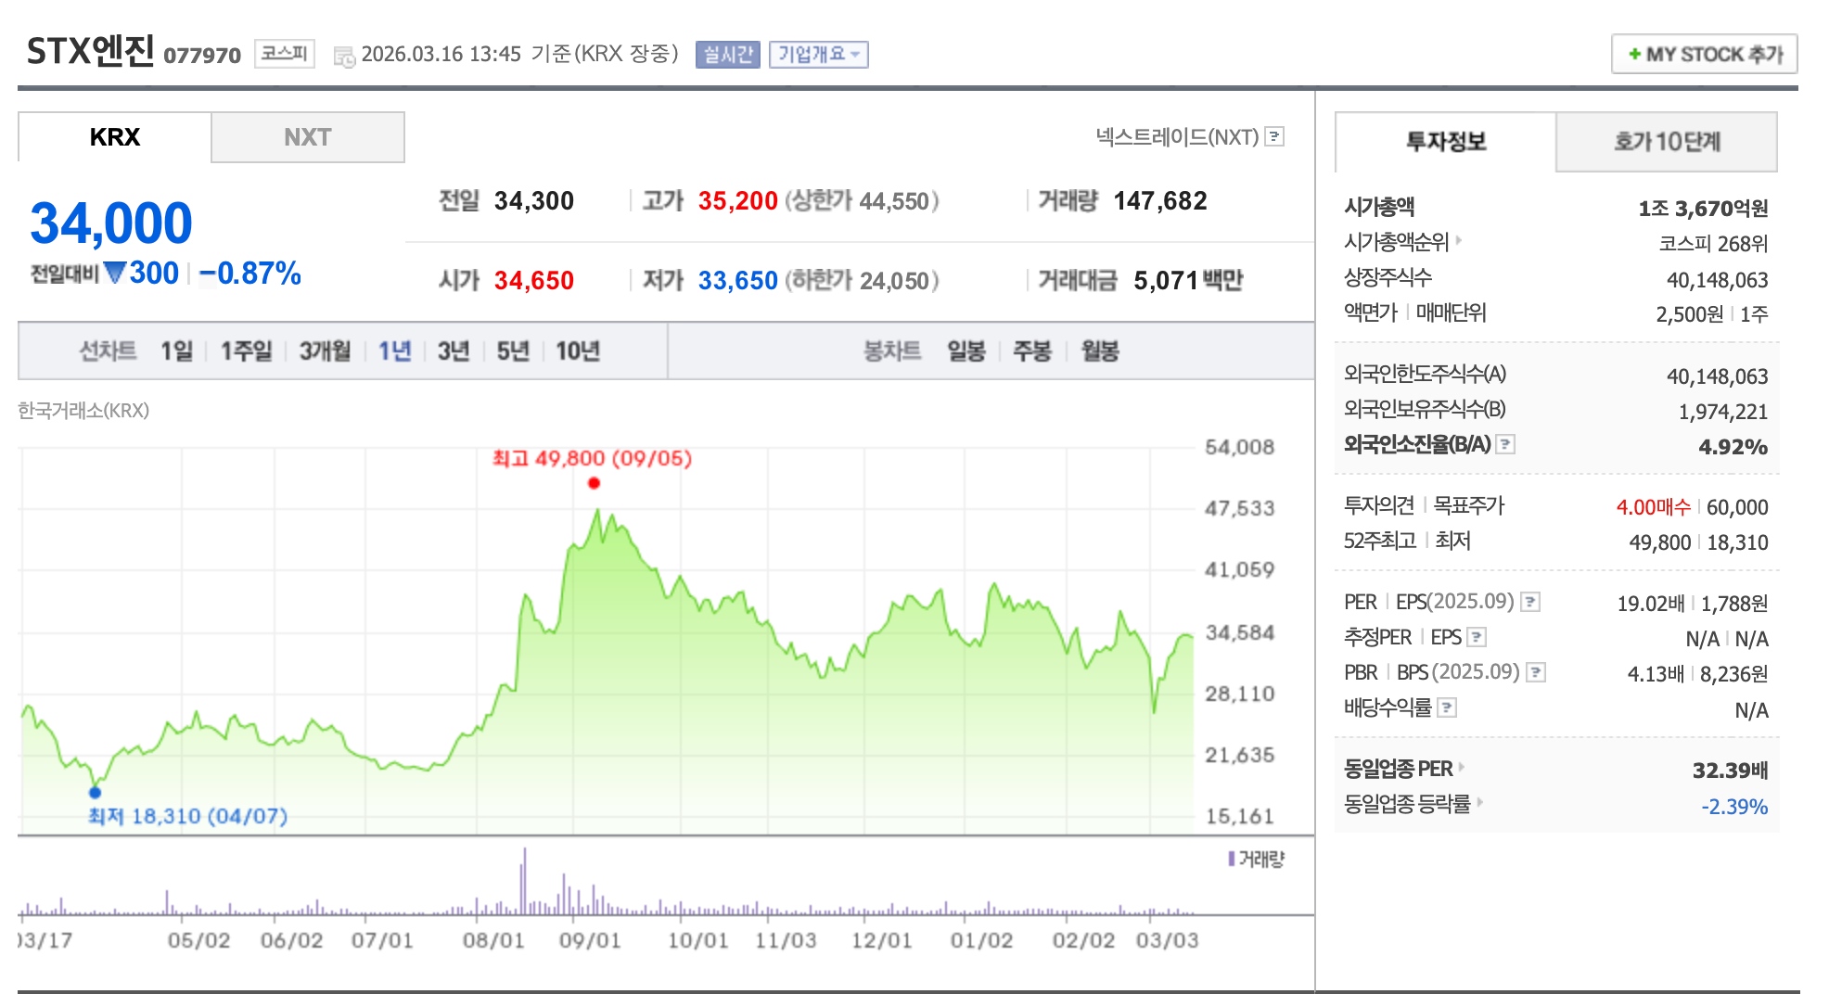Show the 1일 line chart

pyautogui.click(x=176, y=350)
